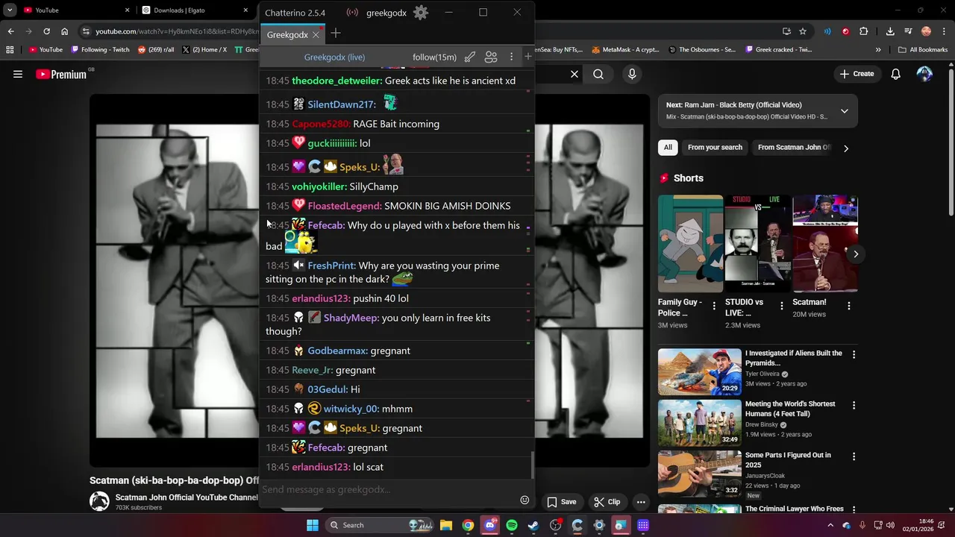Open options for Some Parts I Figured Out
Image resolution: width=955 pixels, height=537 pixels.
pos(854,456)
